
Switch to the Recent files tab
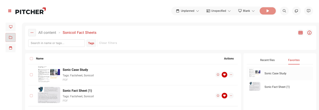[x=267, y=60]
